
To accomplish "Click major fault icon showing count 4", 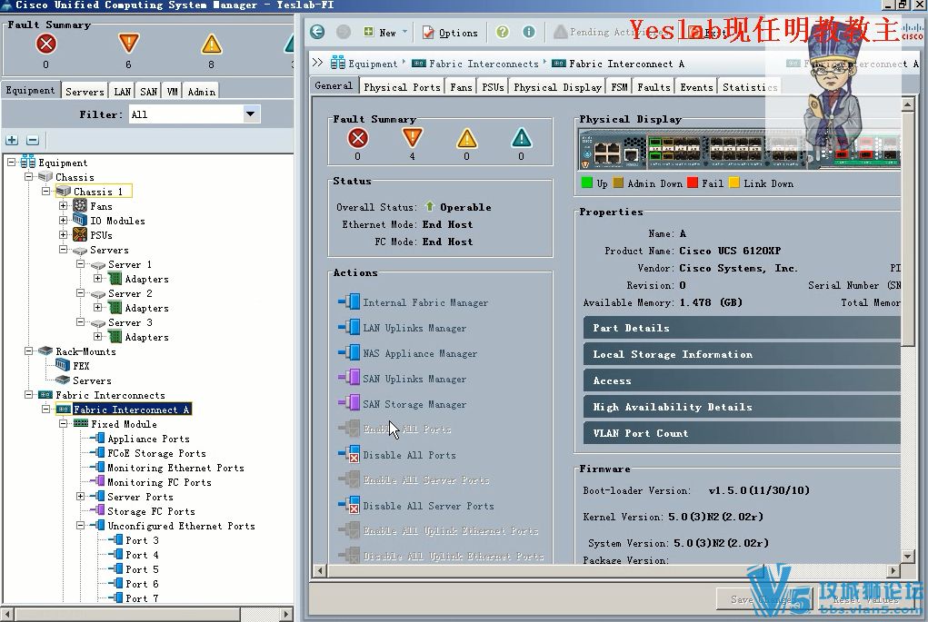I will [x=412, y=138].
